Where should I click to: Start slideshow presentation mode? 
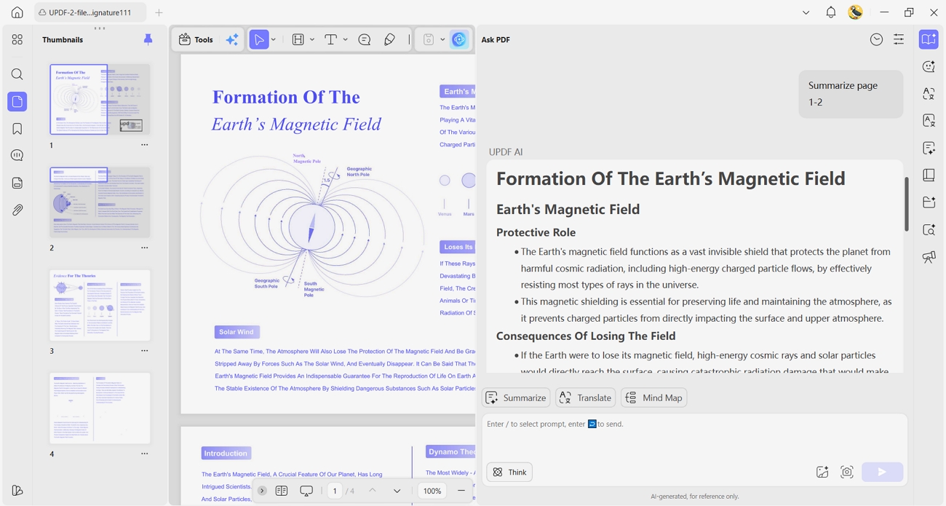point(306,491)
